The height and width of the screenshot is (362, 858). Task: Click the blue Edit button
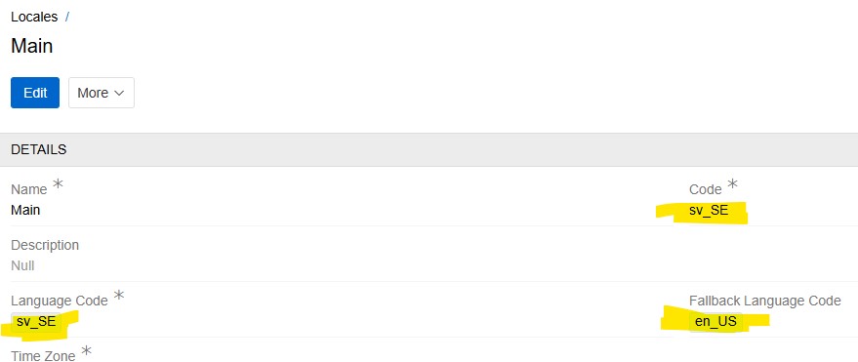click(x=35, y=93)
